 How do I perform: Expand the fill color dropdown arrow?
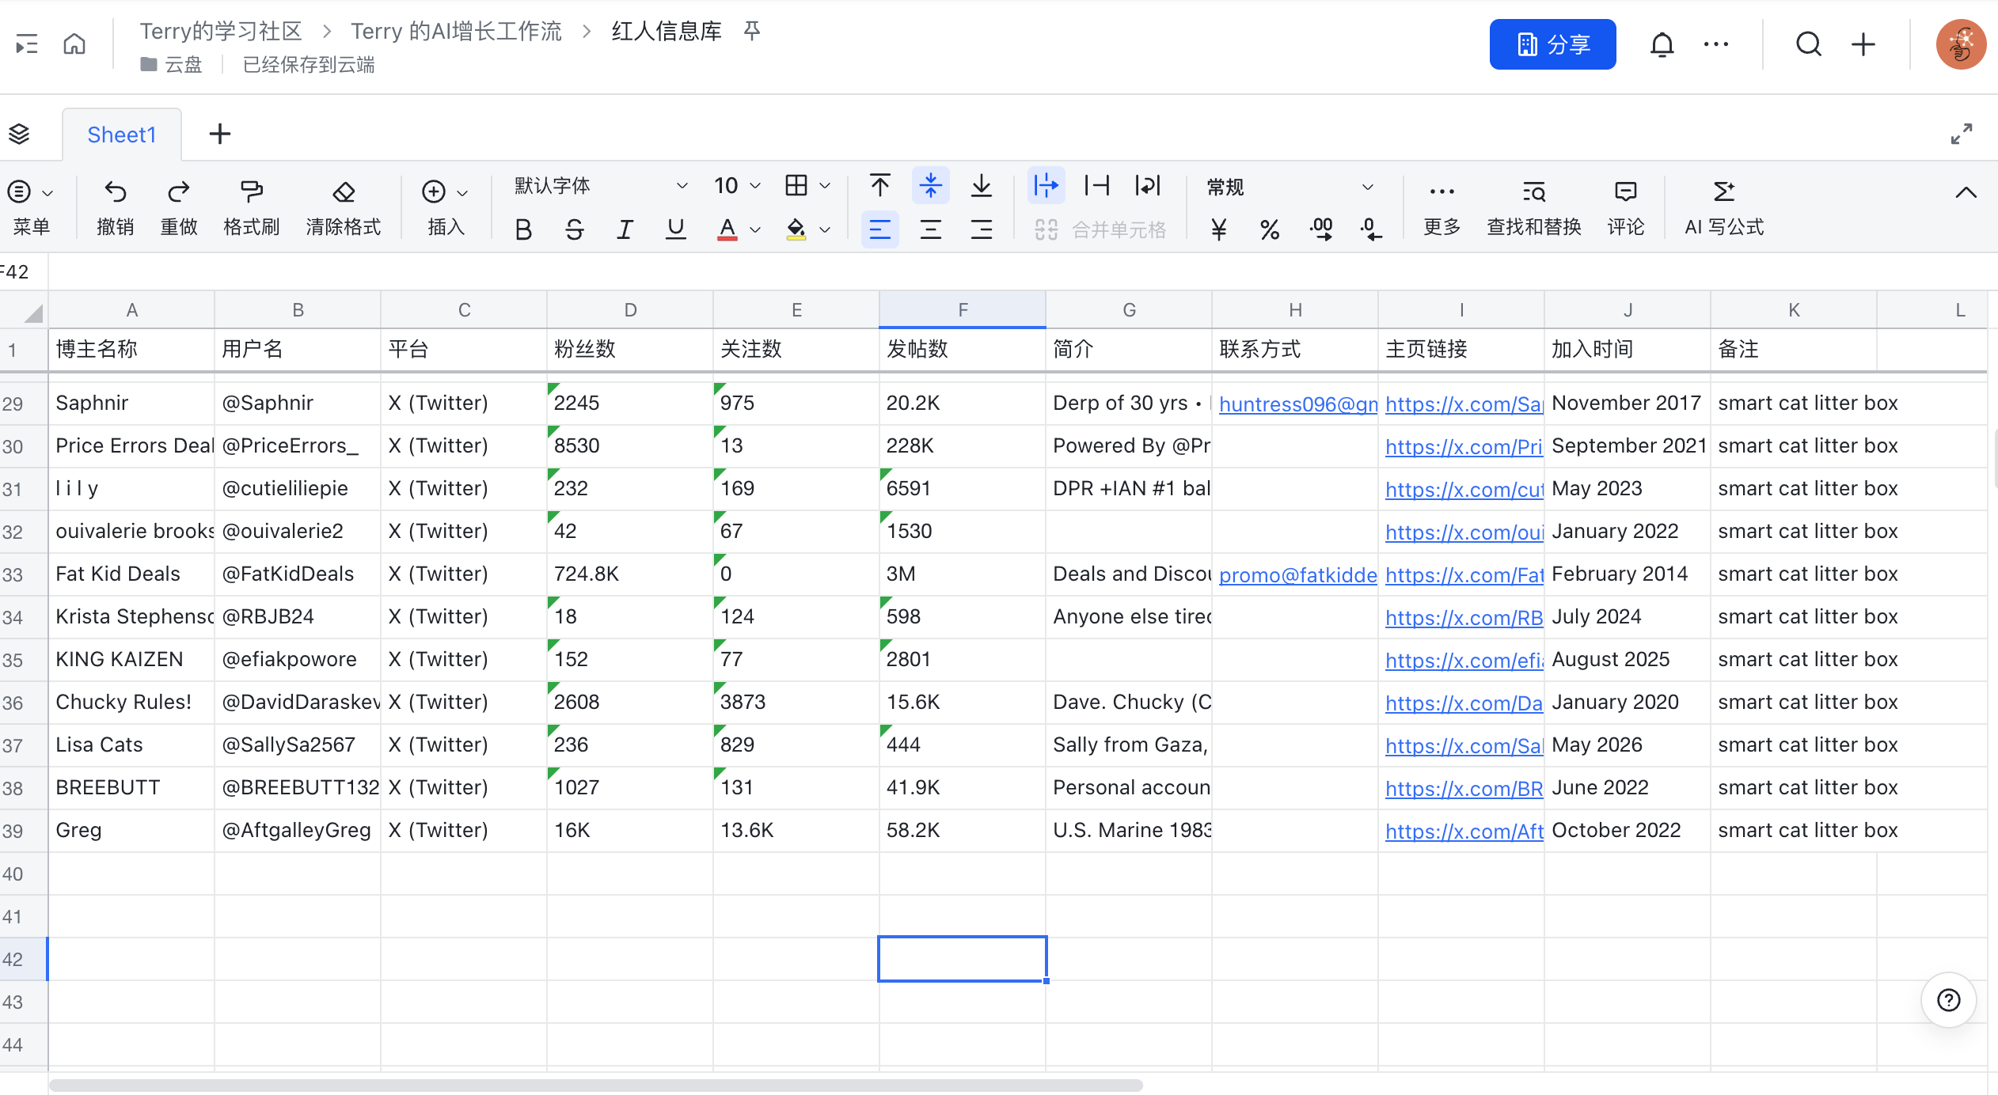tap(825, 230)
